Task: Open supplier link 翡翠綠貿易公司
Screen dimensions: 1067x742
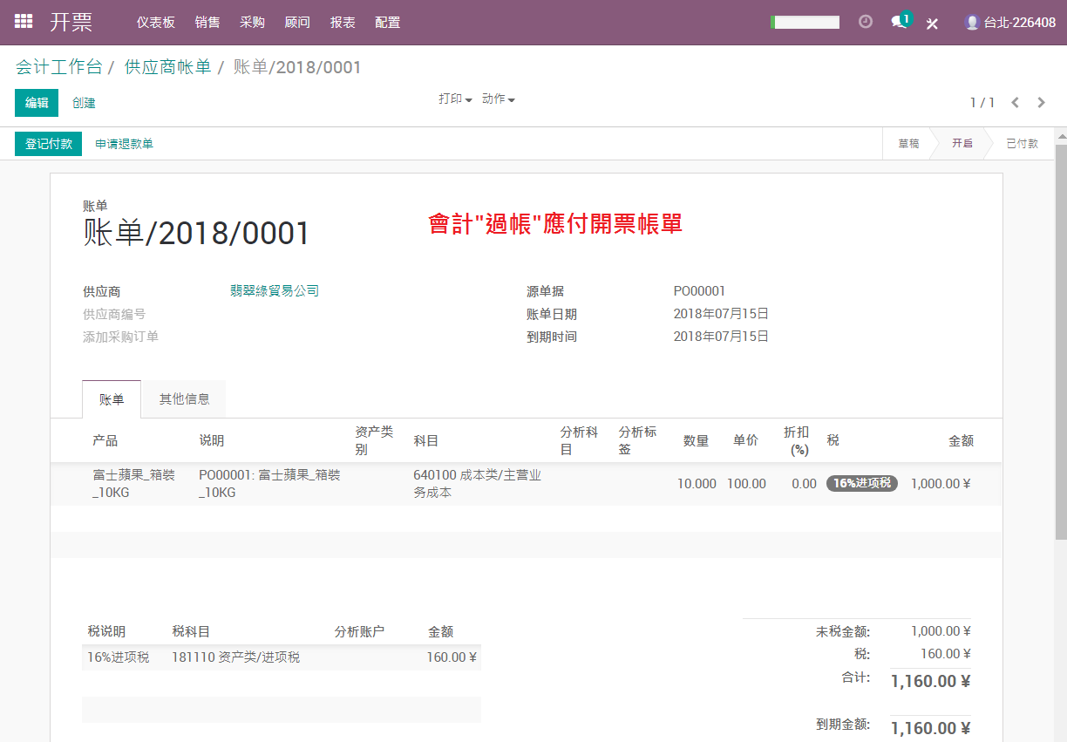Action: click(x=275, y=291)
